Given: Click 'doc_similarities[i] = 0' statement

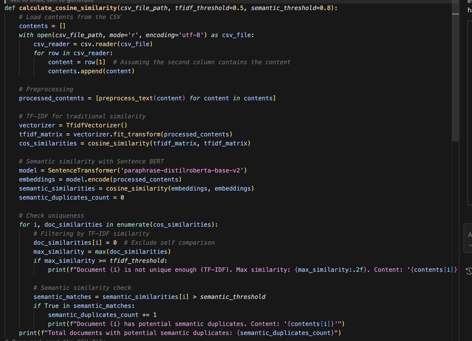Looking at the screenshot, I should pyautogui.click(x=75, y=243).
